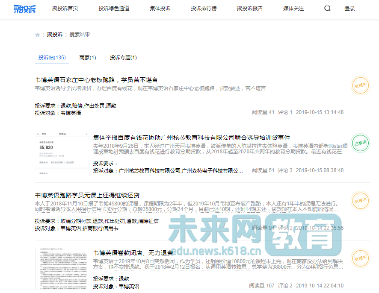Open complaint 韦博英语卷款闭店、无力退费
Viewport: 379px width, 293px height.
click(133, 253)
